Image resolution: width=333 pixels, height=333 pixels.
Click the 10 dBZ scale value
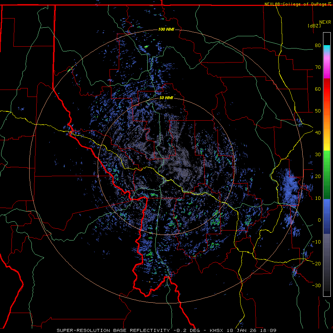(x=318, y=198)
